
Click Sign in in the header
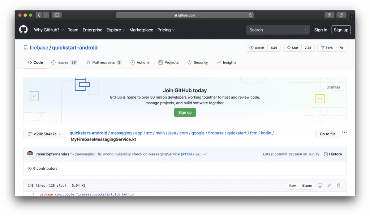[x=321, y=30]
